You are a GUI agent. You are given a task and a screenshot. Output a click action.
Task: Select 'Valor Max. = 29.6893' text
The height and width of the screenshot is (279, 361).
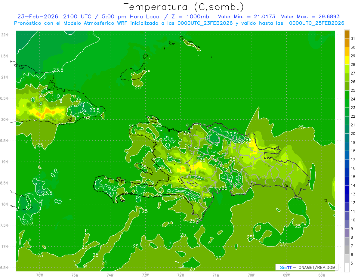(x=310, y=16)
